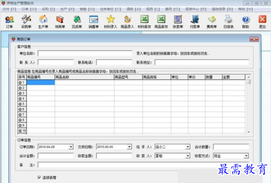Viewport: 271px width, 183px height.
Task: Click the grid vertical scrollbar thumb
Action: (x=249, y=82)
